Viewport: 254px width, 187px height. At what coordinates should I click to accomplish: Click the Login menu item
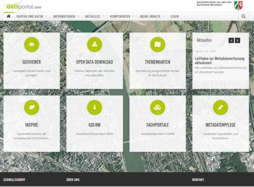(x=175, y=16)
